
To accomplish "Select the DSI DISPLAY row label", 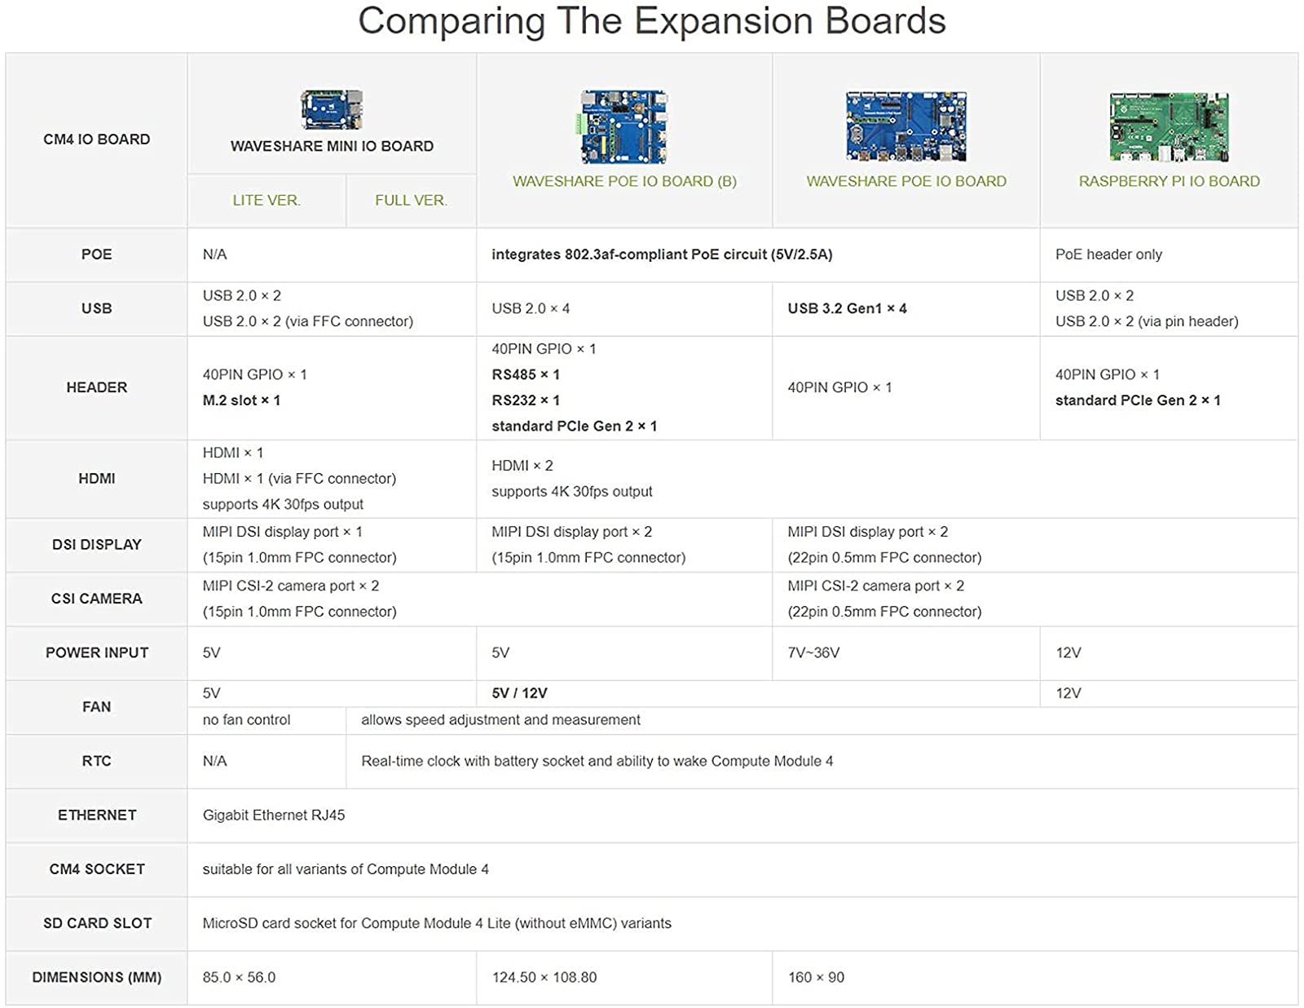I will pos(97,545).
